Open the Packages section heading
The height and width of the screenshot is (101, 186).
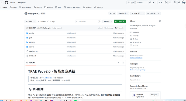click(x=134, y=64)
